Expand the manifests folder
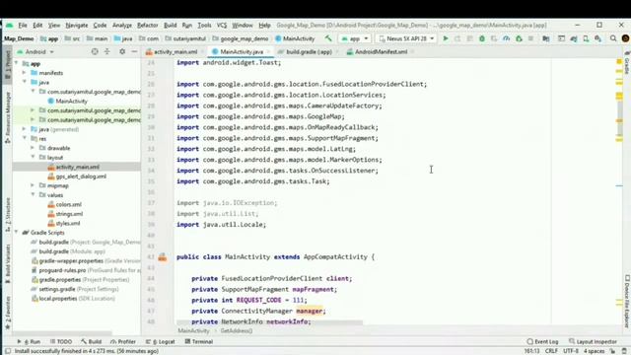This screenshot has height=355, width=631. (24, 73)
